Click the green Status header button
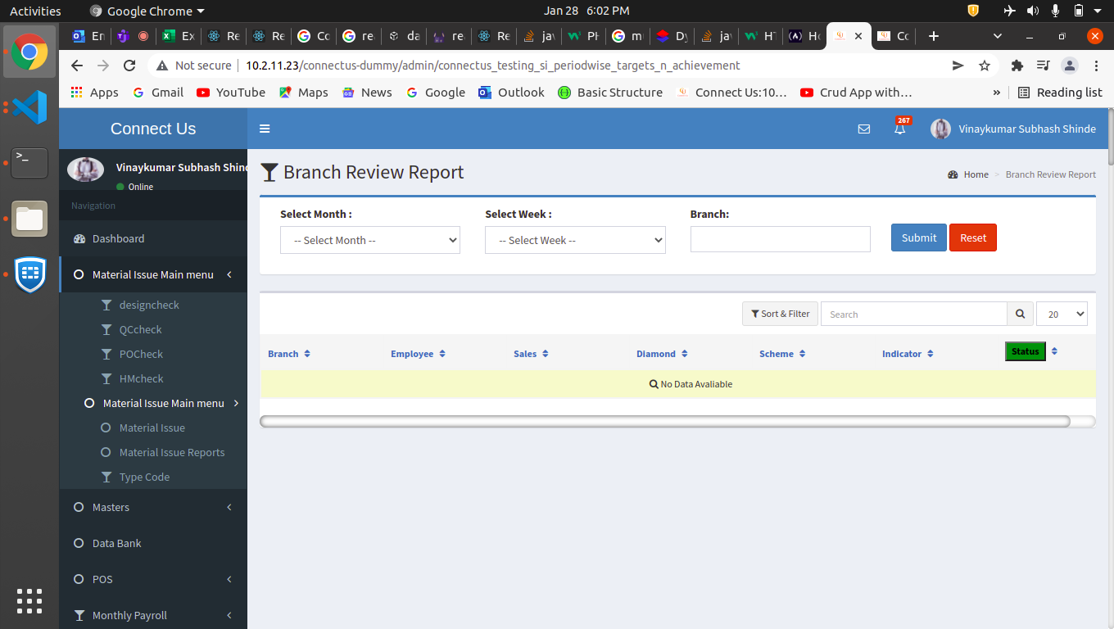Image resolution: width=1114 pixels, height=629 pixels. (x=1026, y=351)
